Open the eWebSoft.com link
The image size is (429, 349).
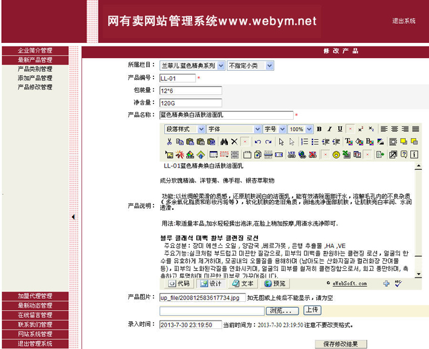coord(350,284)
